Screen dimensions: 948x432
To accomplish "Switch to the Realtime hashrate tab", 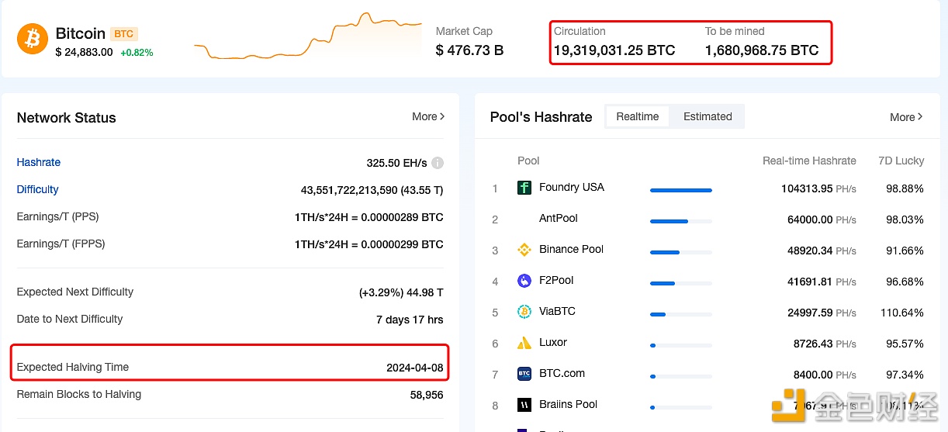I will (638, 116).
